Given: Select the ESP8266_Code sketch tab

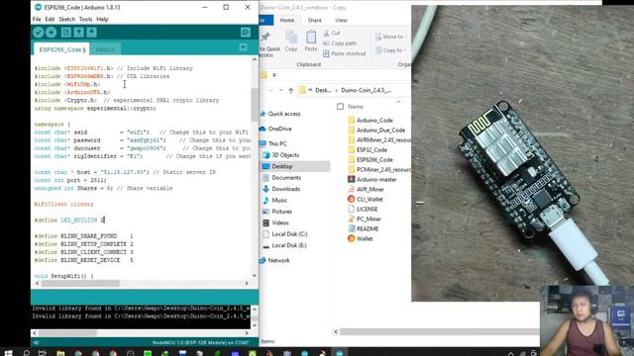Looking at the screenshot, I should [x=62, y=49].
